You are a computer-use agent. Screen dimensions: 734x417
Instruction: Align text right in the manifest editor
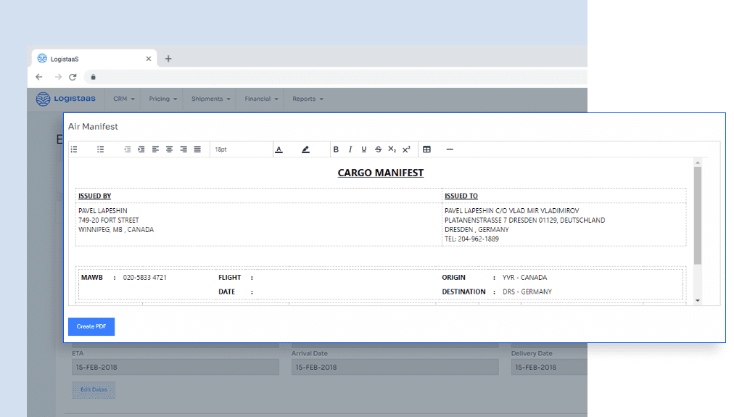(183, 149)
